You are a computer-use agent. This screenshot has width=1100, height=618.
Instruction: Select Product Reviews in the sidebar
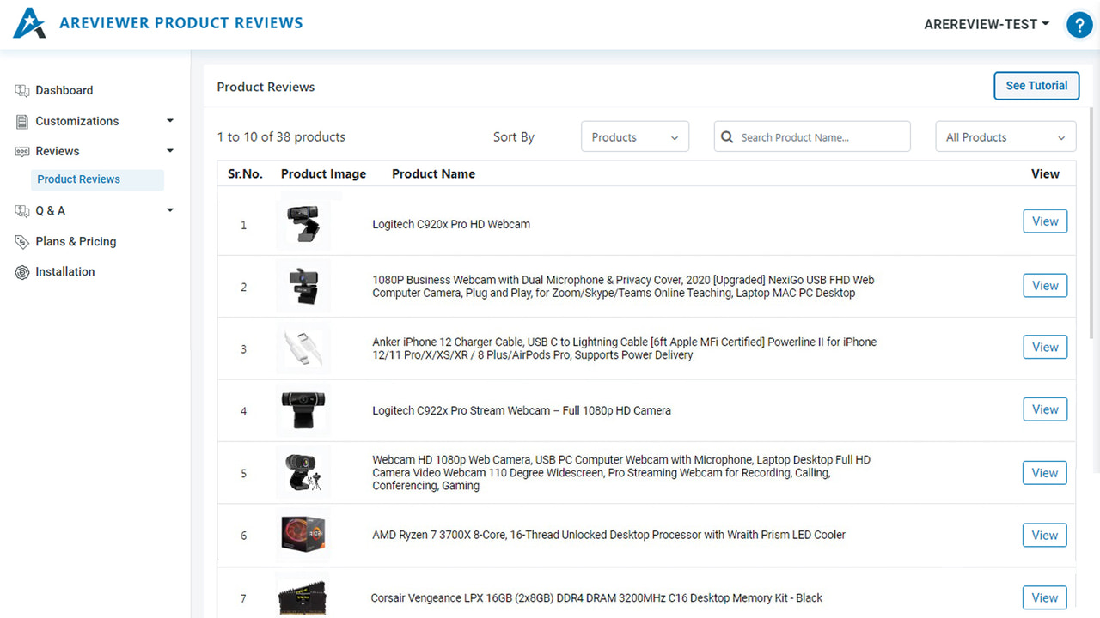pos(78,179)
